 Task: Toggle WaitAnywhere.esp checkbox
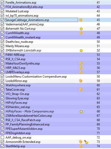[2, 85]
